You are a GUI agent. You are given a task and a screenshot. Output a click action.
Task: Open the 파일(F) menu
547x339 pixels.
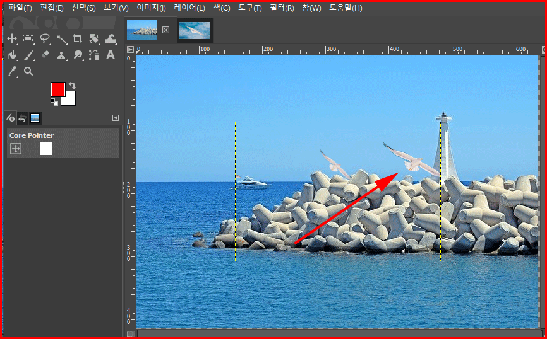point(20,8)
